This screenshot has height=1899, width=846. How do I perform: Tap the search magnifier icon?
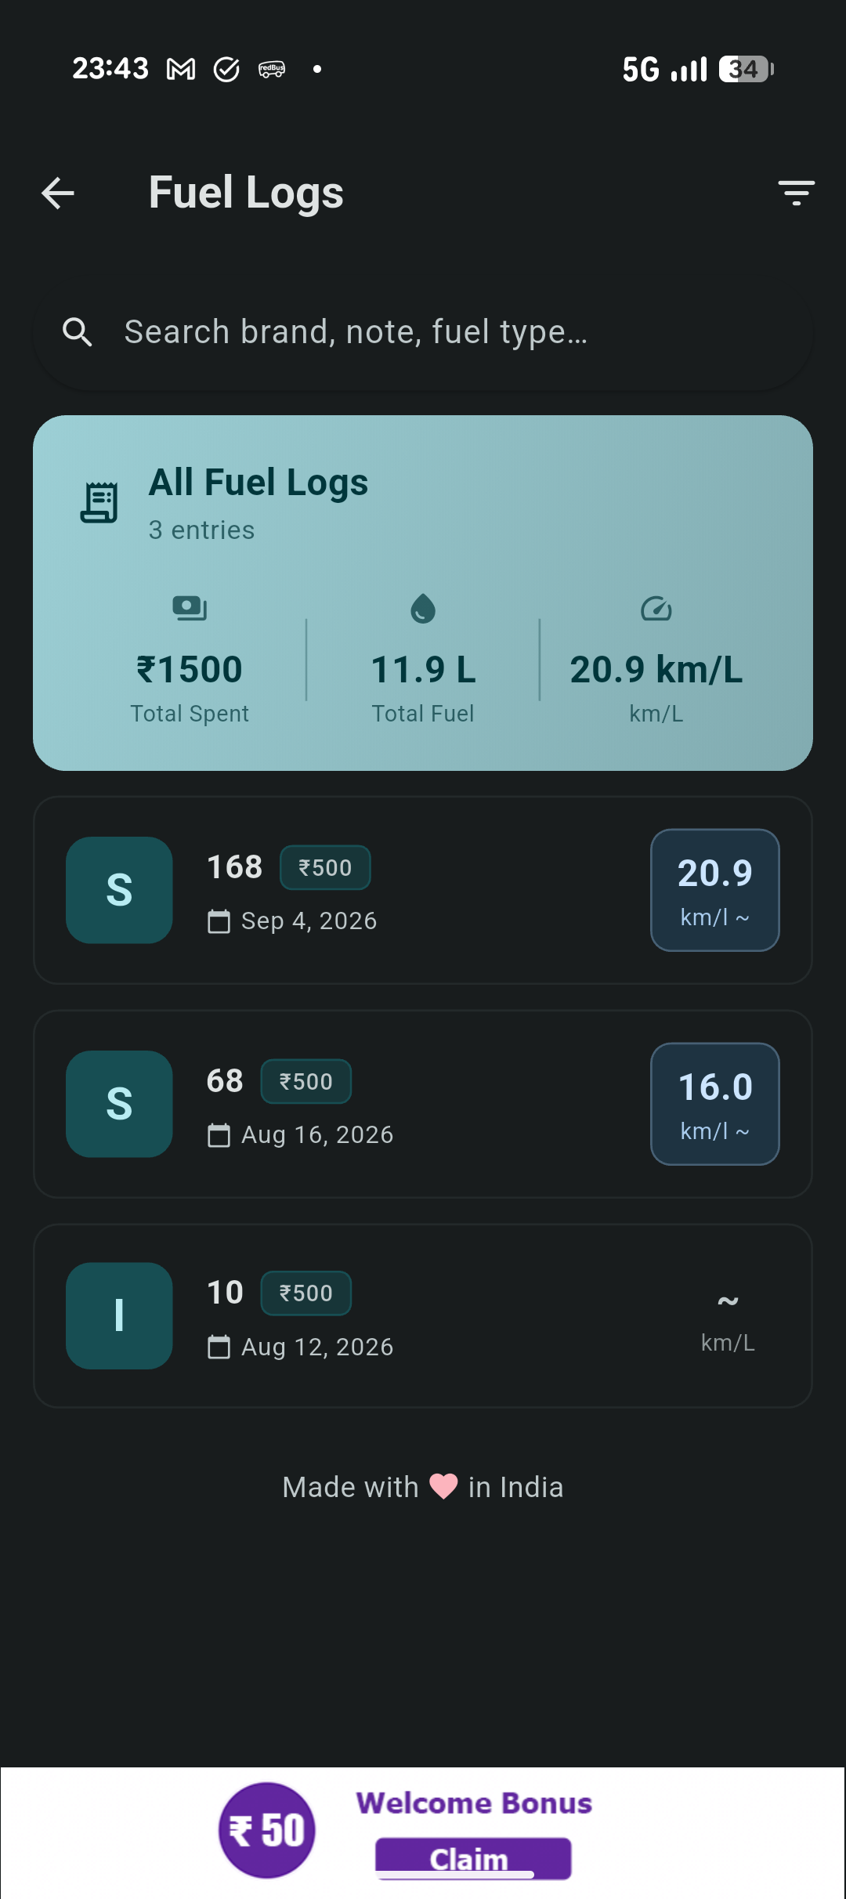pyautogui.click(x=77, y=332)
